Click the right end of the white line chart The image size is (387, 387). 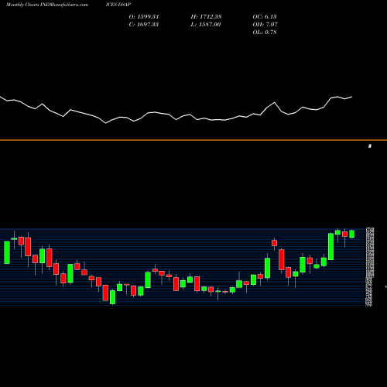point(351,97)
